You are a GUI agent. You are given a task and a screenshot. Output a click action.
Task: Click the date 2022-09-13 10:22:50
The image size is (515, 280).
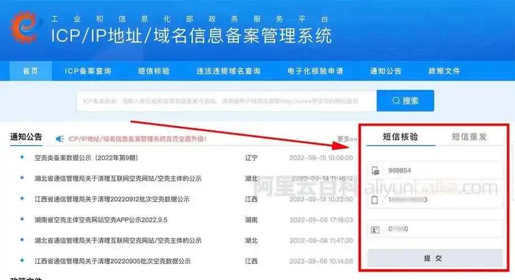[x=321, y=199]
